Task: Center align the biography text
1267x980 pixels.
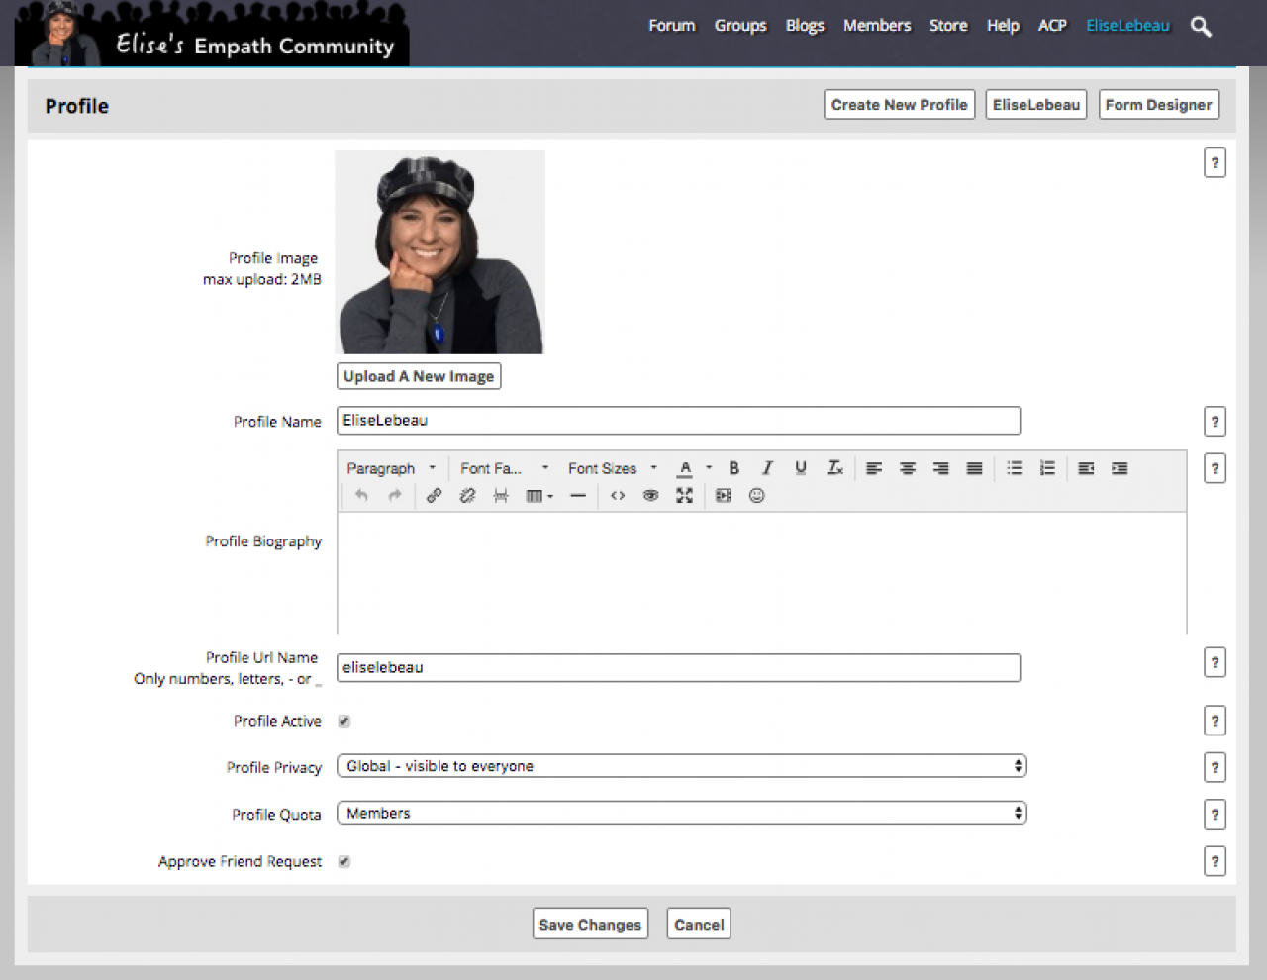Action: click(x=908, y=468)
